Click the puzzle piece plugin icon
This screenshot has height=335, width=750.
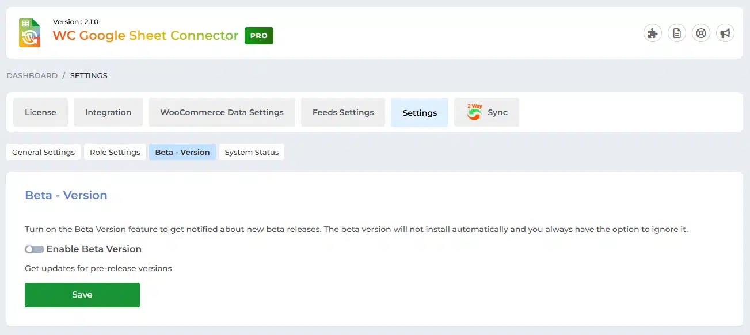coord(652,33)
